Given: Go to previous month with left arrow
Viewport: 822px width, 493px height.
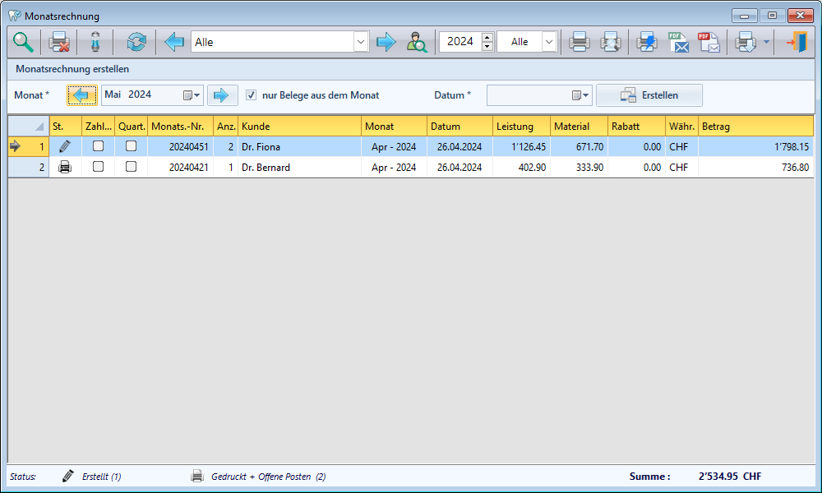Looking at the screenshot, I should (81, 95).
